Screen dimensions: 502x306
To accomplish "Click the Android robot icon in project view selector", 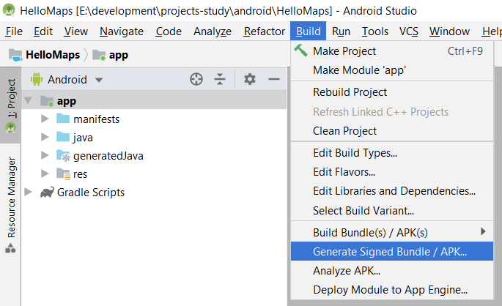I will pos(37,79).
